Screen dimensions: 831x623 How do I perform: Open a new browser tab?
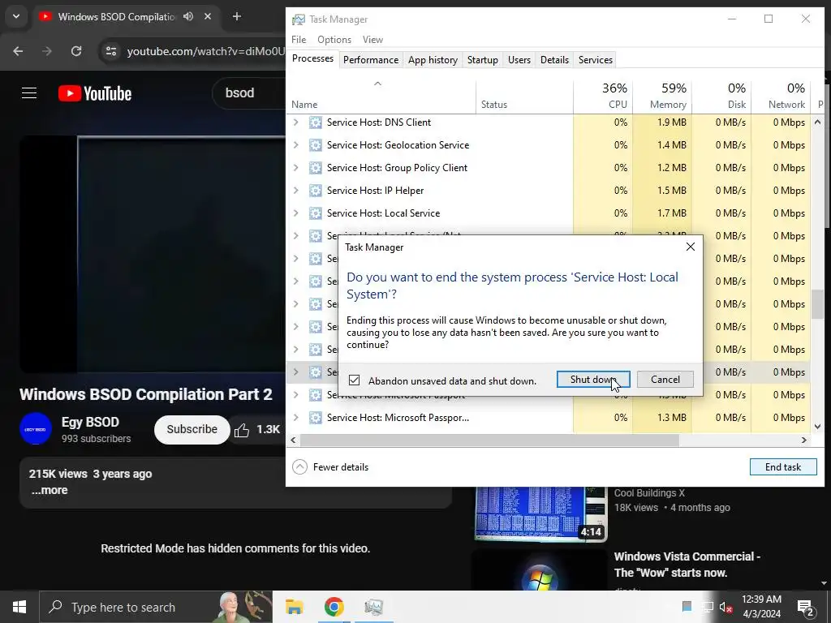237,16
